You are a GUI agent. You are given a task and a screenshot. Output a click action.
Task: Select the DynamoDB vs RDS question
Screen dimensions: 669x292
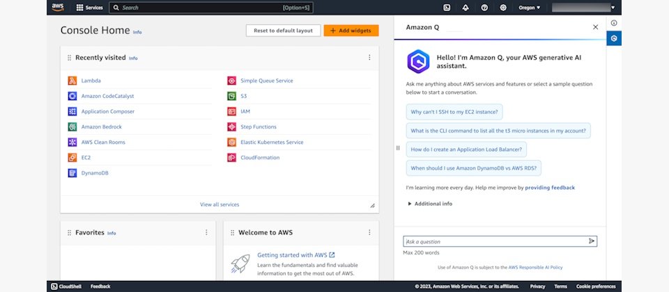pos(474,168)
